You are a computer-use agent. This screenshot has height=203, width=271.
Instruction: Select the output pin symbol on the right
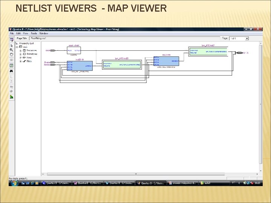click(x=240, y=53)
